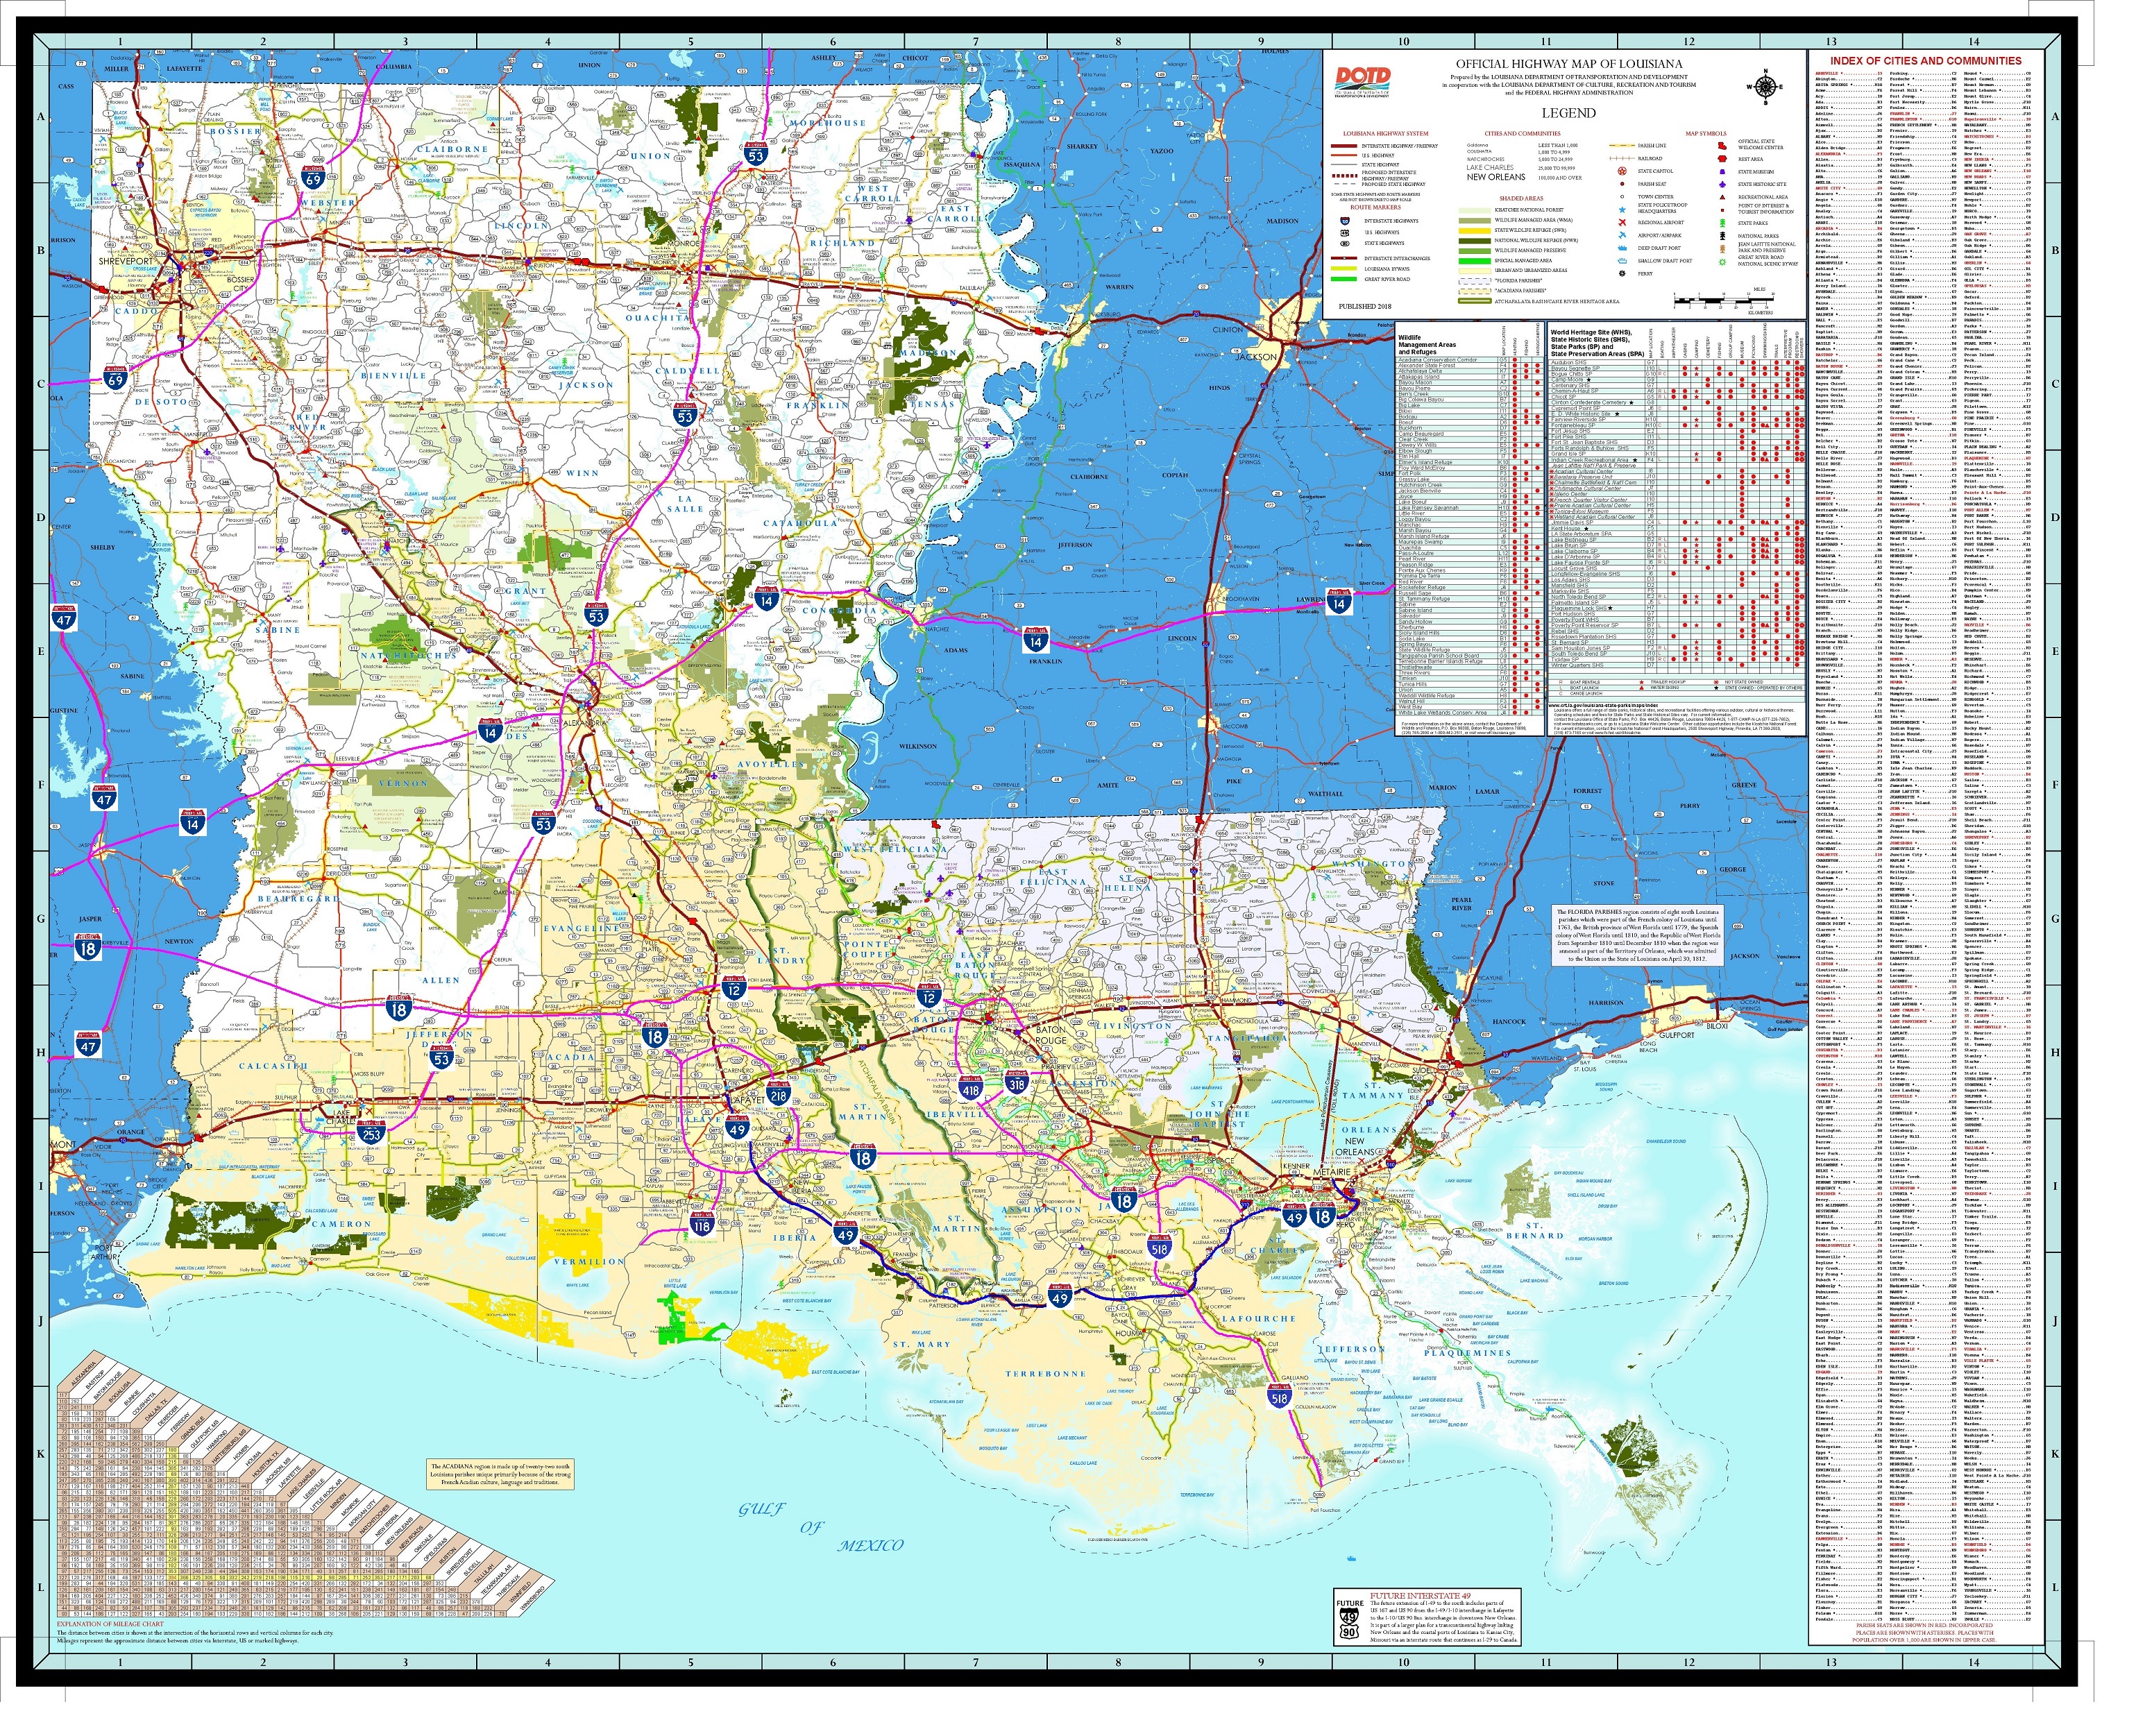2136x1736 pixels.
Task: Click the Deep Draft Port ship symbol
Action: [x=1622, y=248]
